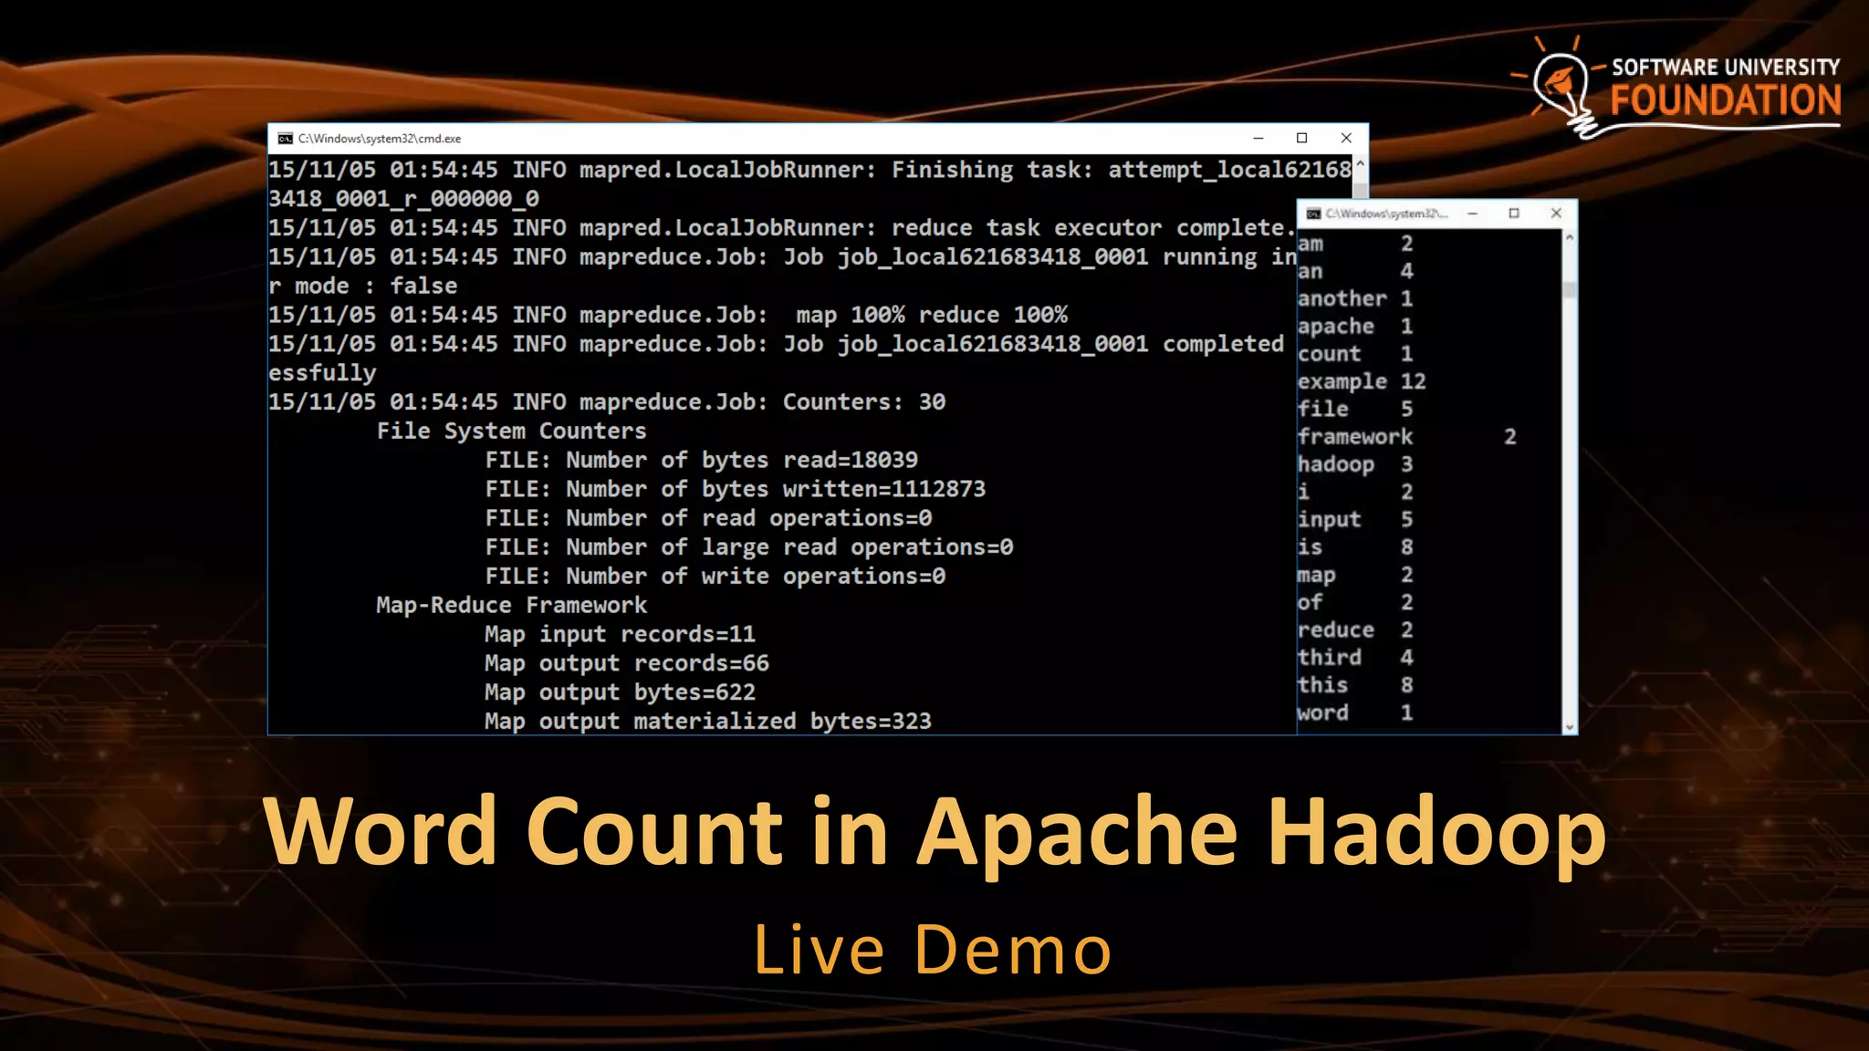
Task: Click the small console's scrollbar thumb
Action: pos(1570,290)
